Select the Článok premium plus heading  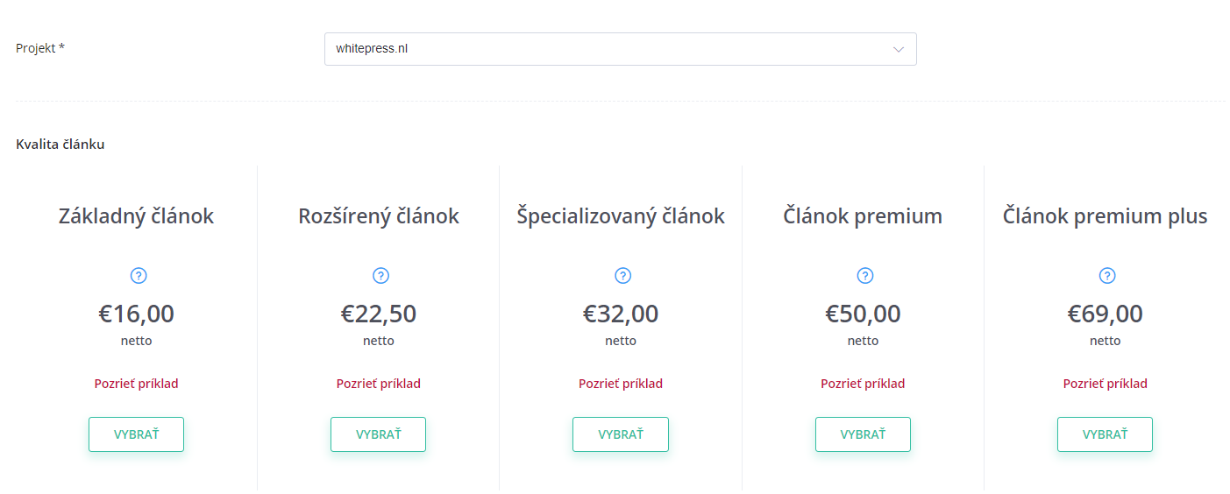pyautogui.click(x=1105, y=216)
